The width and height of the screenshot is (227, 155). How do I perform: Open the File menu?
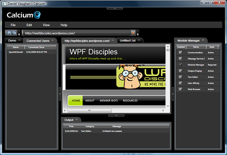(x=13, y=25)
